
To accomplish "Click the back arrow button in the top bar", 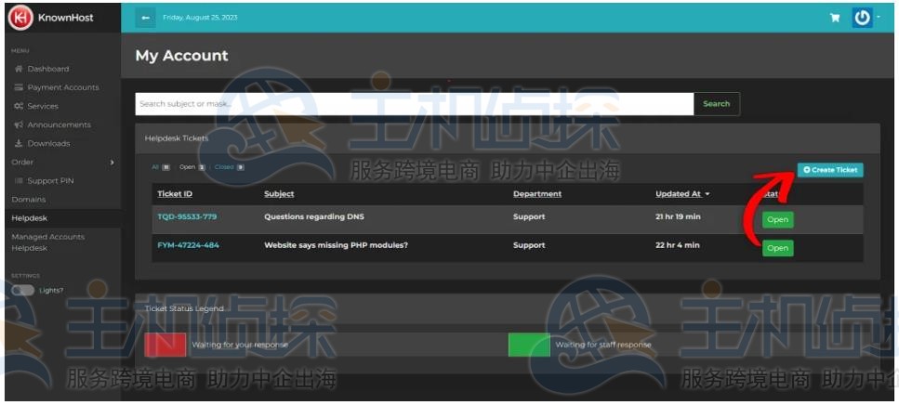I will tap(146, 18).
